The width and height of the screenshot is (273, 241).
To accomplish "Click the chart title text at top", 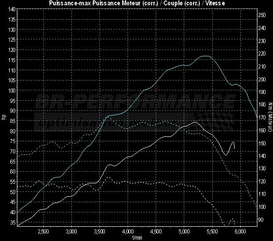I will 136,4.
